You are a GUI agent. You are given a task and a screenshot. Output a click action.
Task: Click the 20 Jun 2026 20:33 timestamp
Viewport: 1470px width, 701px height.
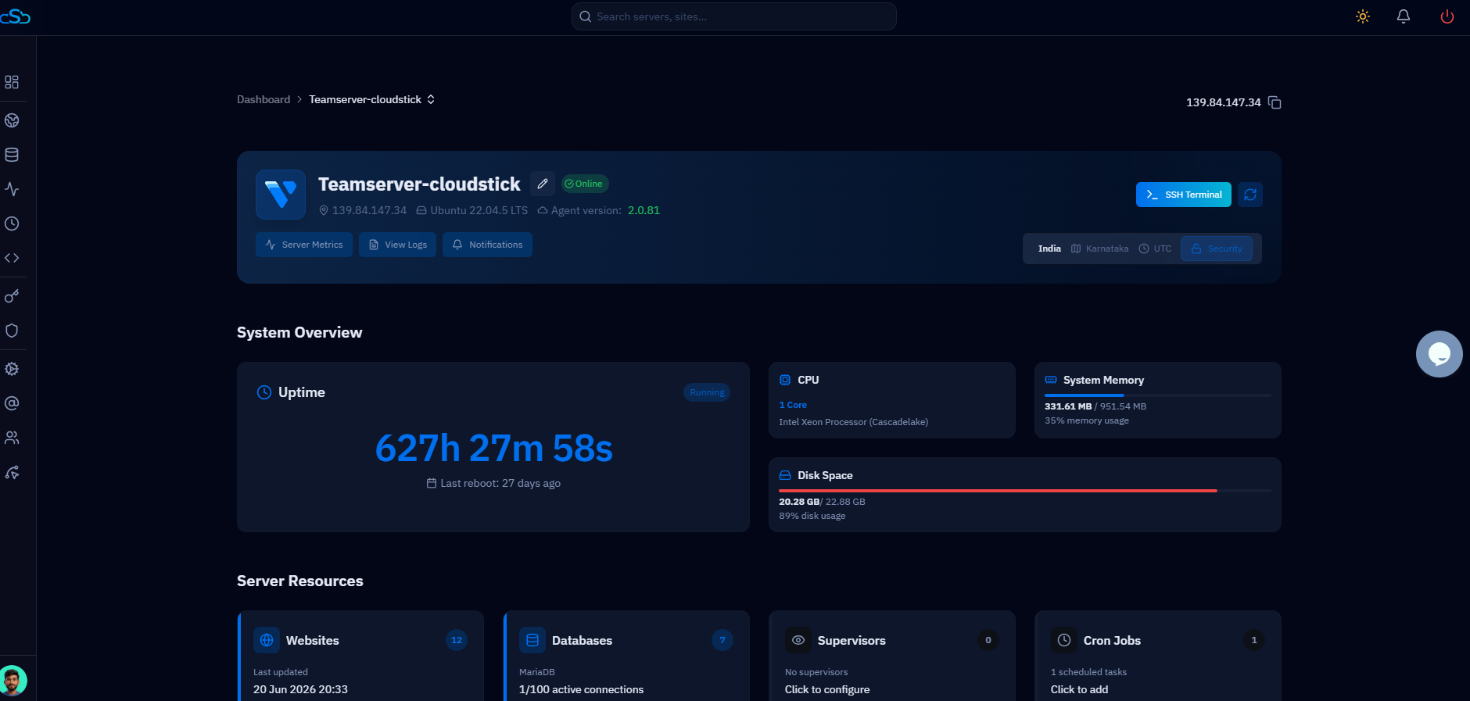pyautogui.click(x=300, y=689)
